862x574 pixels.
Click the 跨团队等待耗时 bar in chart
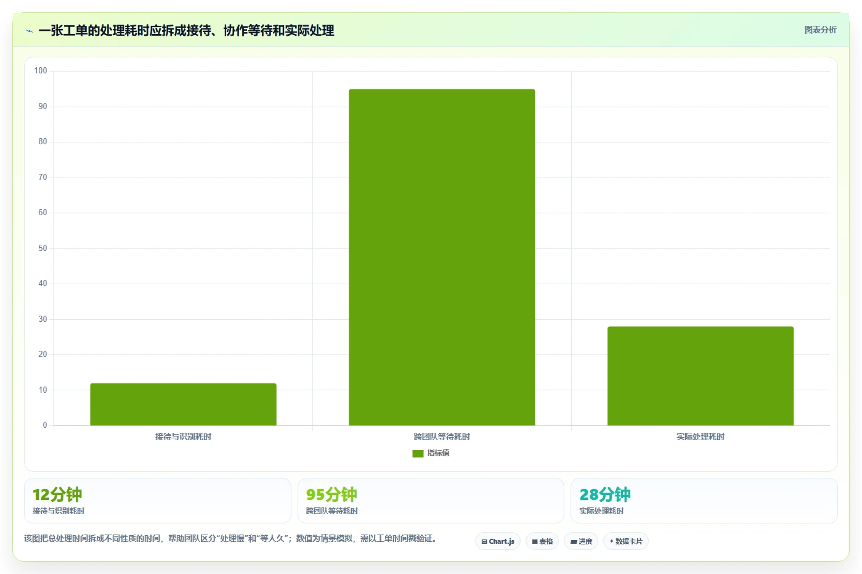(442, 257)
